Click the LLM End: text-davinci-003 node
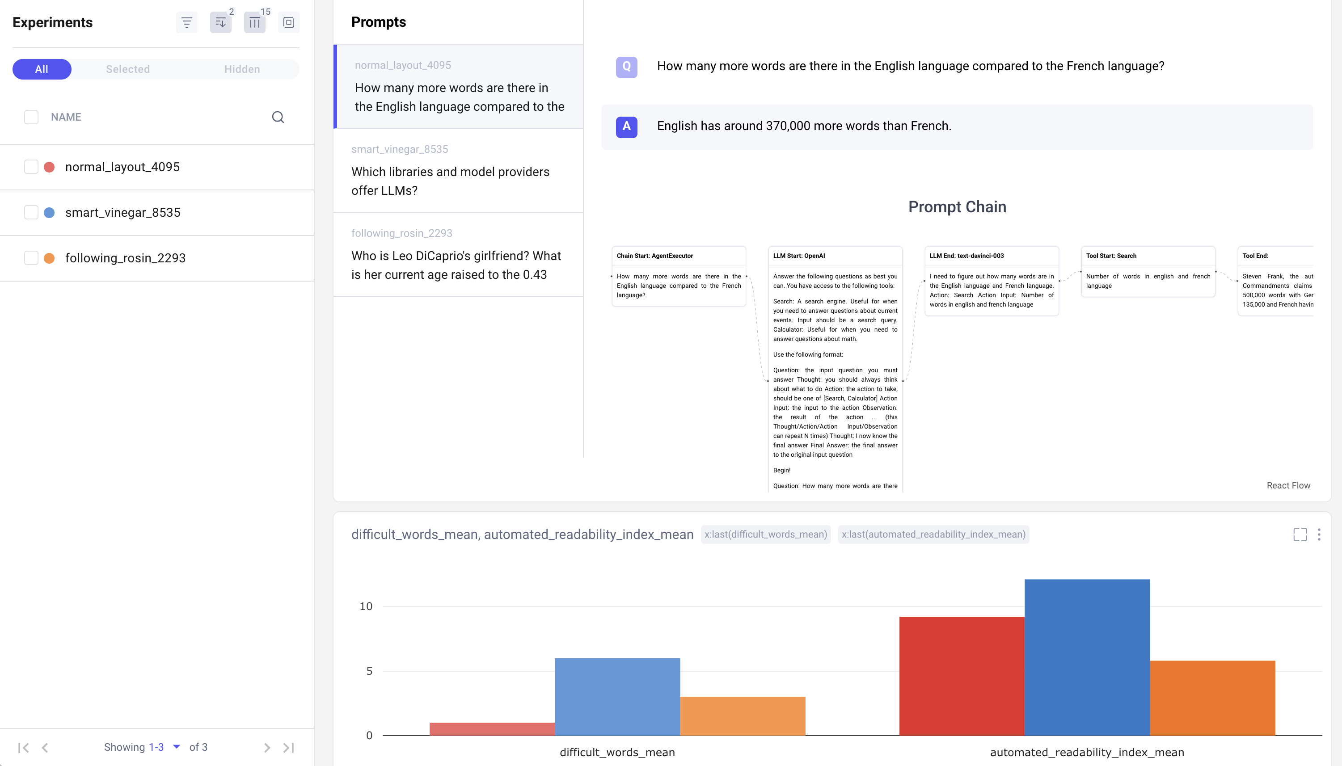1342x766 pixels. point(992,281)
